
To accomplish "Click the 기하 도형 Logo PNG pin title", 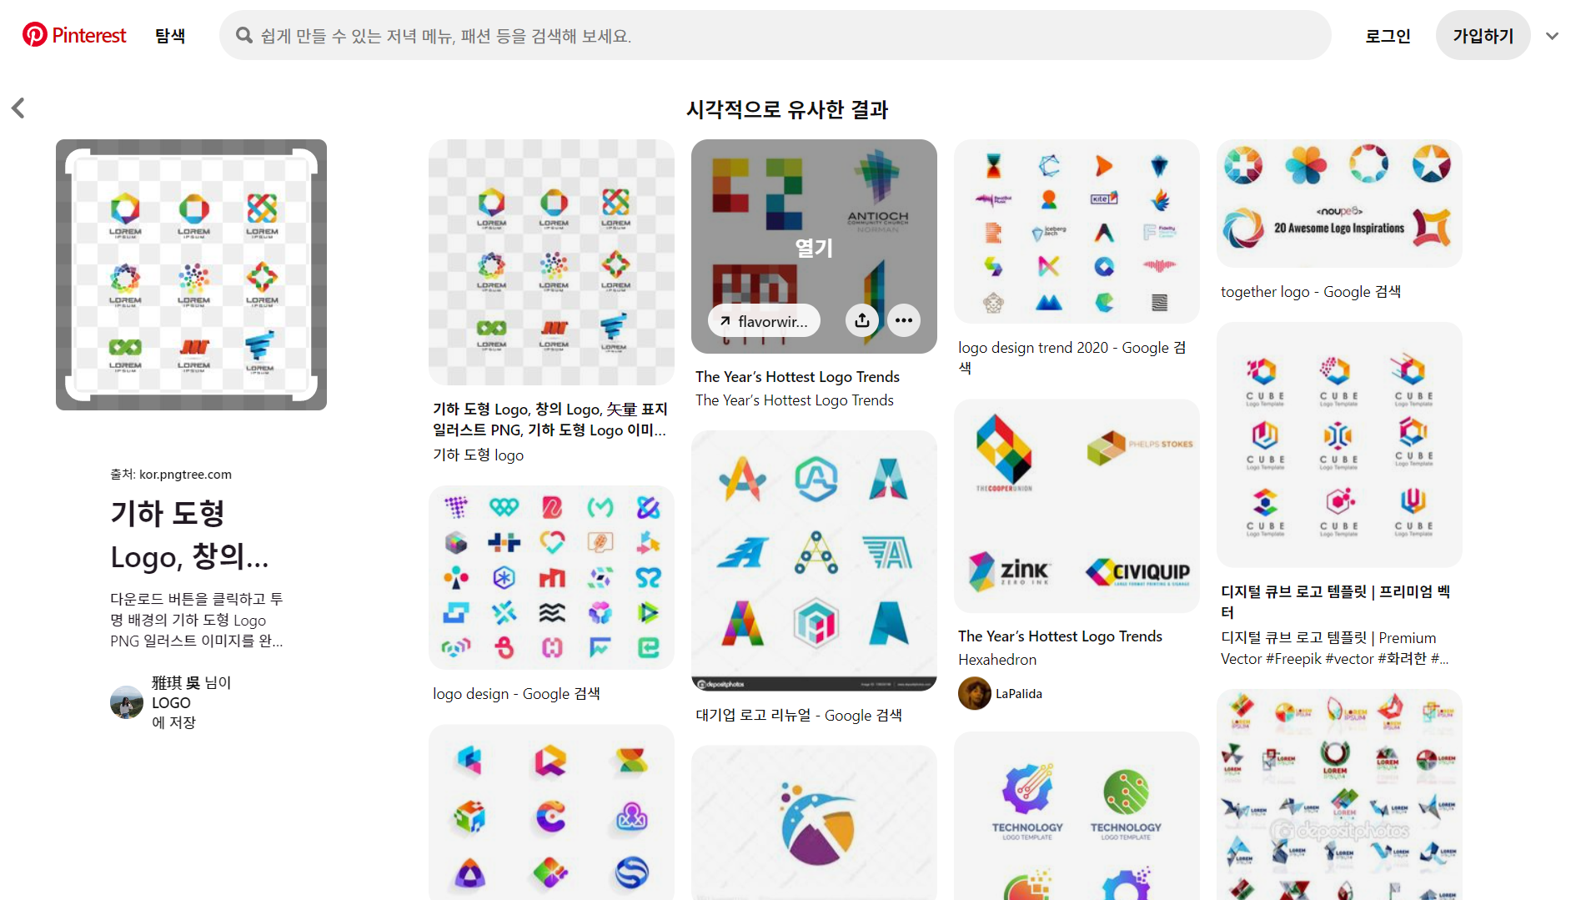I will point(550,420).
